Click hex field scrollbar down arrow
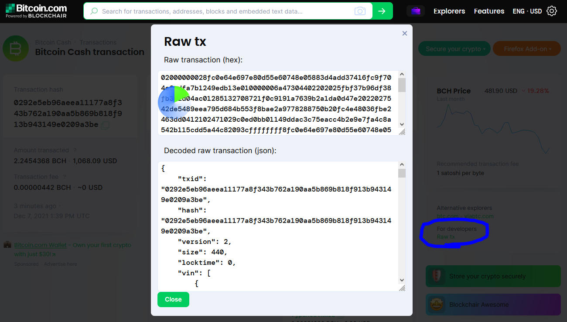 402,124
